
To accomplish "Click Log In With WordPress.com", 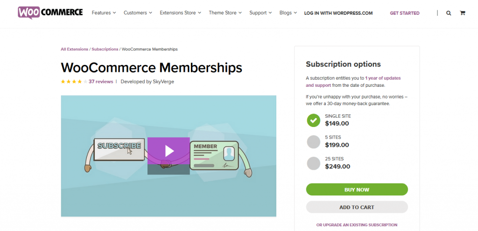I will 338,13.
